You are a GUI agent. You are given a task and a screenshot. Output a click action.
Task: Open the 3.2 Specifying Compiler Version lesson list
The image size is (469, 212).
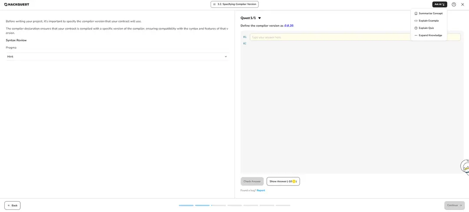pyautogui.click(x=234, y=4)
